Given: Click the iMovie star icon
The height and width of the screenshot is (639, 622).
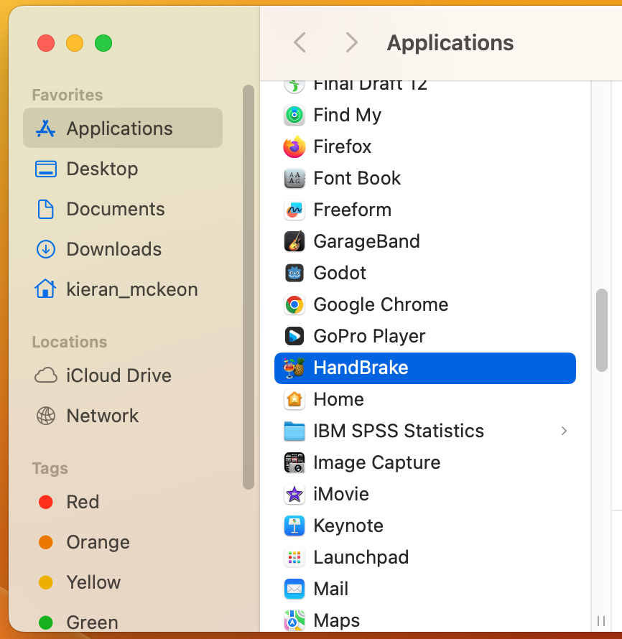Looking at the screenshot, I should tap(294, 495).
